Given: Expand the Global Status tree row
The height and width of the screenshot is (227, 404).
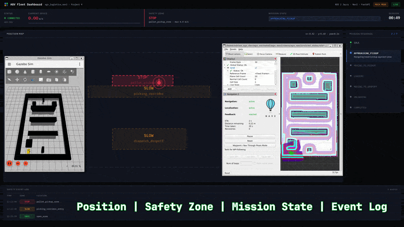Looking at the screenshot, I should tap(225, 65).
